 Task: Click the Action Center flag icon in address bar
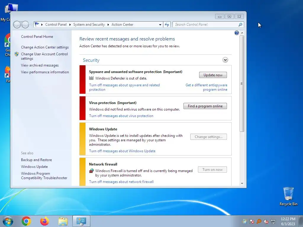37,24
